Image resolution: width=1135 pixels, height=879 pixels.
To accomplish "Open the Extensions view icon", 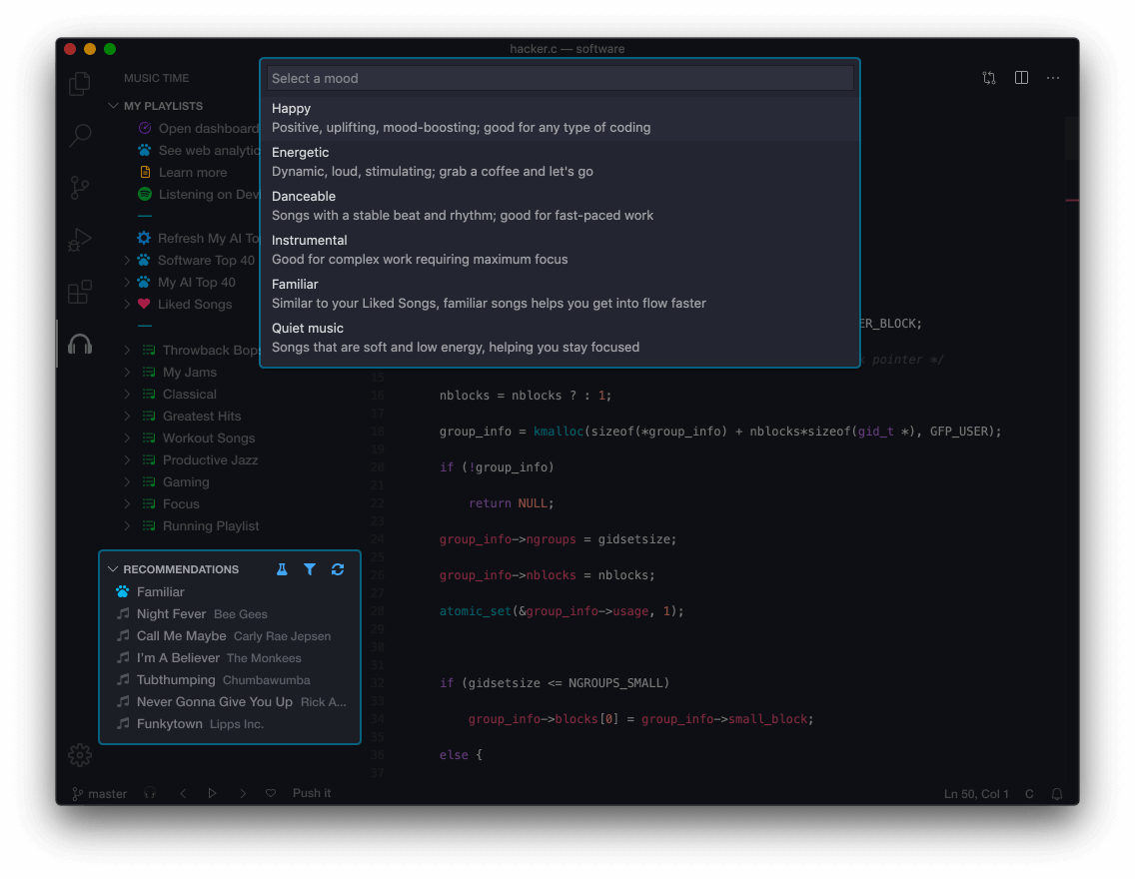I will pyautogui.click(x=80, y=292).
